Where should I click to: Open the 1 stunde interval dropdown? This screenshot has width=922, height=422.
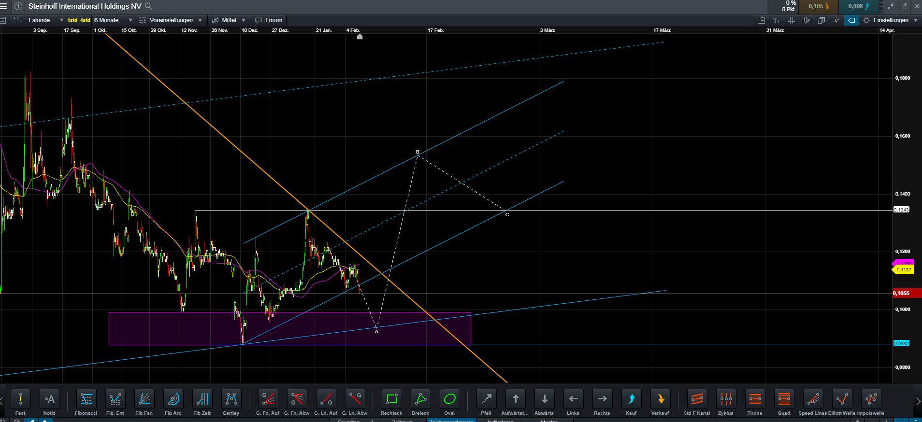tap(45, 20)
